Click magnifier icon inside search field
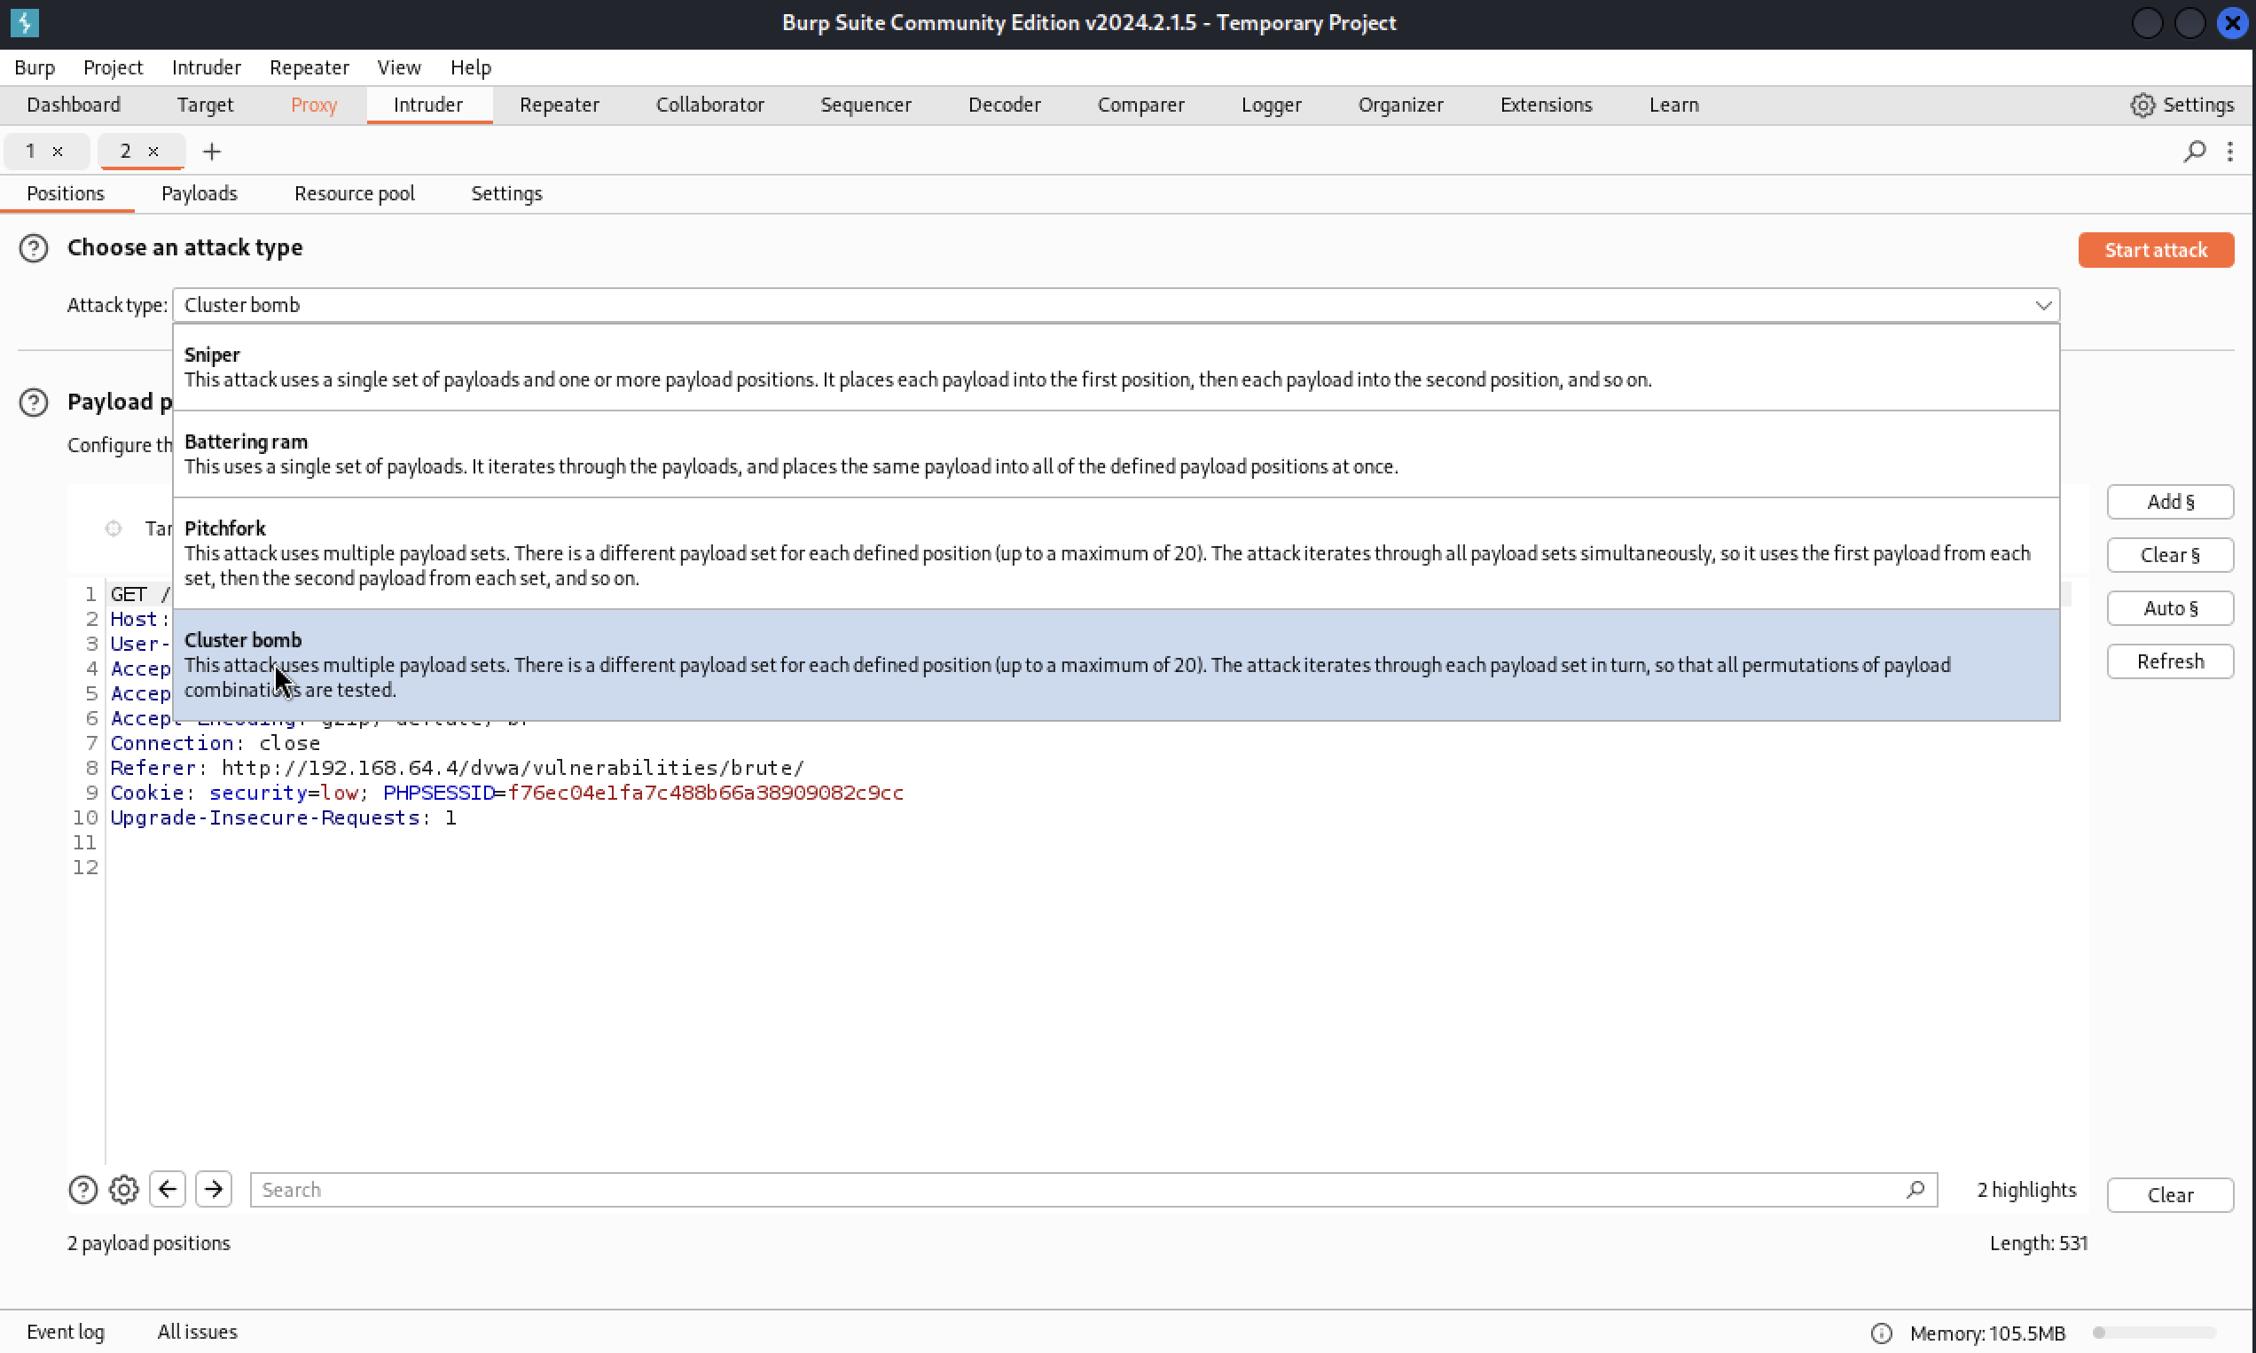 click(x=1915, y=1189)
